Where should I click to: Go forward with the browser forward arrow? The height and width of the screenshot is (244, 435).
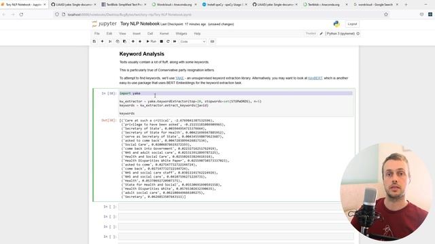click(x=13, y=14)
